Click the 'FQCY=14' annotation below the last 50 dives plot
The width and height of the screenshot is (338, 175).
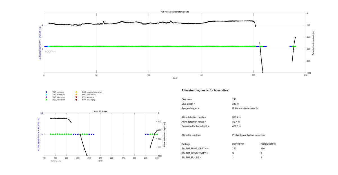[x=56, y=161]
